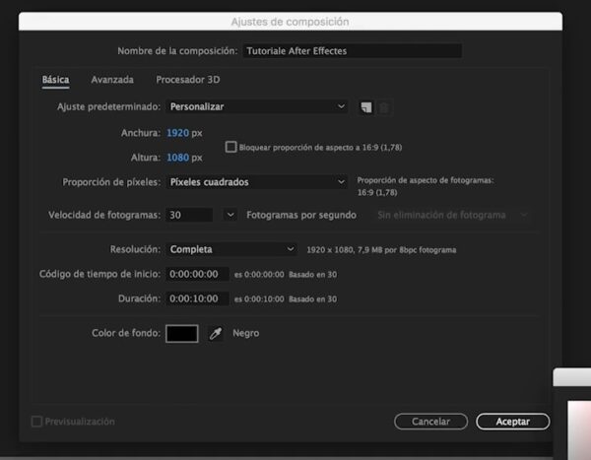This screenshot has height=460, width=591.
Task: Expand the frame rate presets arrow
Action: coord(230,215)
